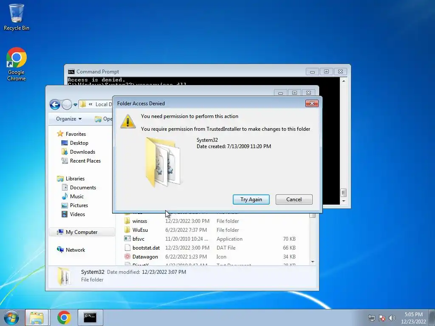Maximize the Explorer window
435x326 pixels.
point(295,93)
